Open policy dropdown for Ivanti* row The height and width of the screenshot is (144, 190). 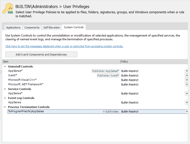pos(186,75)
